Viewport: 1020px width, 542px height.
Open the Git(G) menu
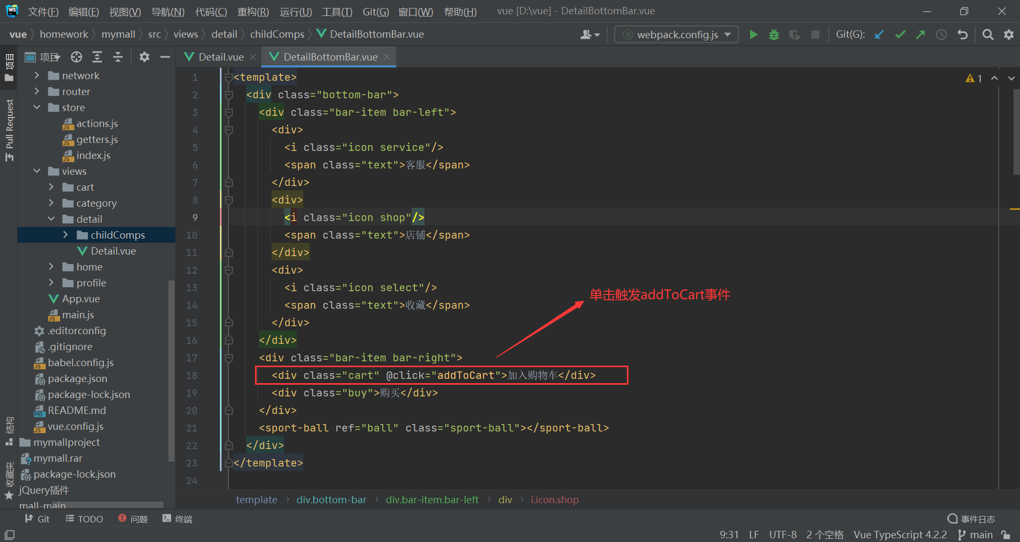pyautogui.click(x=376, y=12)
